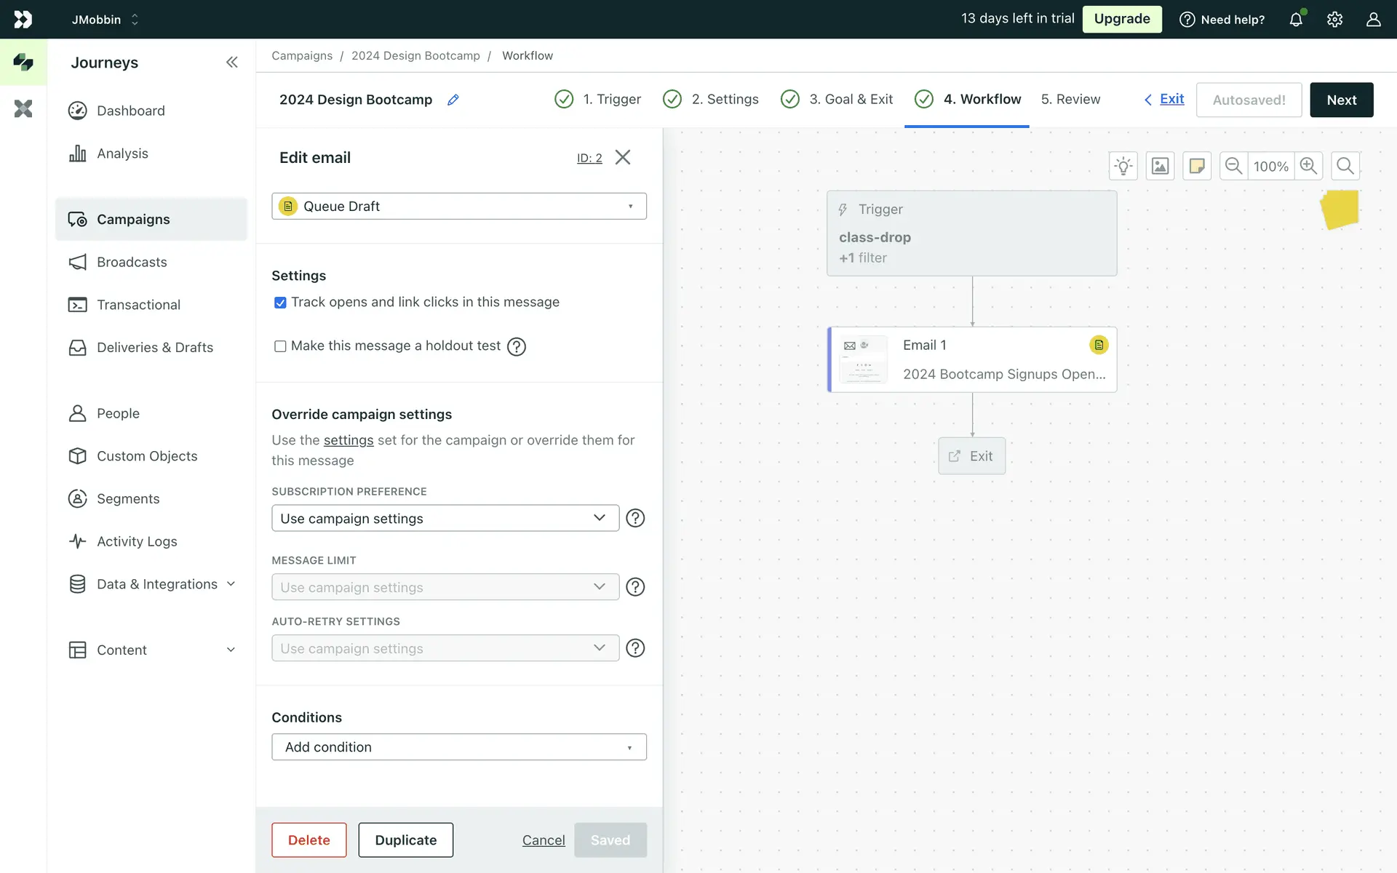The width and height of the screenshot is (1397, 873).
Task: Zoom in the workflow canvas
Action: pos(1308,166)
